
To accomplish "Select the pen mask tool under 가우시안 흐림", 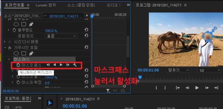I will [31, 53].
